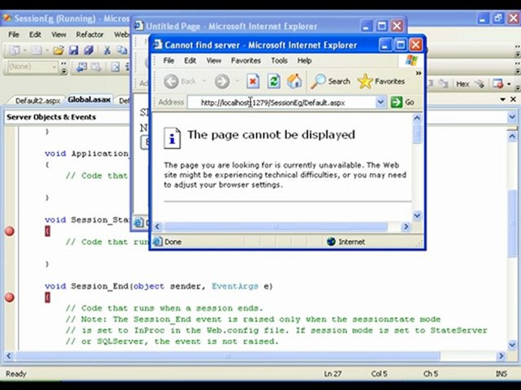Click the Windows flag logo in Internet Explorer
The height and width of the screenshot is (390, 521).
click(411, 61)
